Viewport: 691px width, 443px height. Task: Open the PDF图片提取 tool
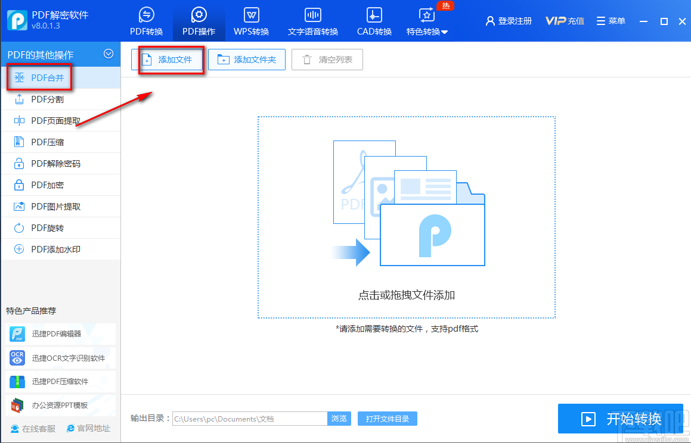(x=47, y=206)
